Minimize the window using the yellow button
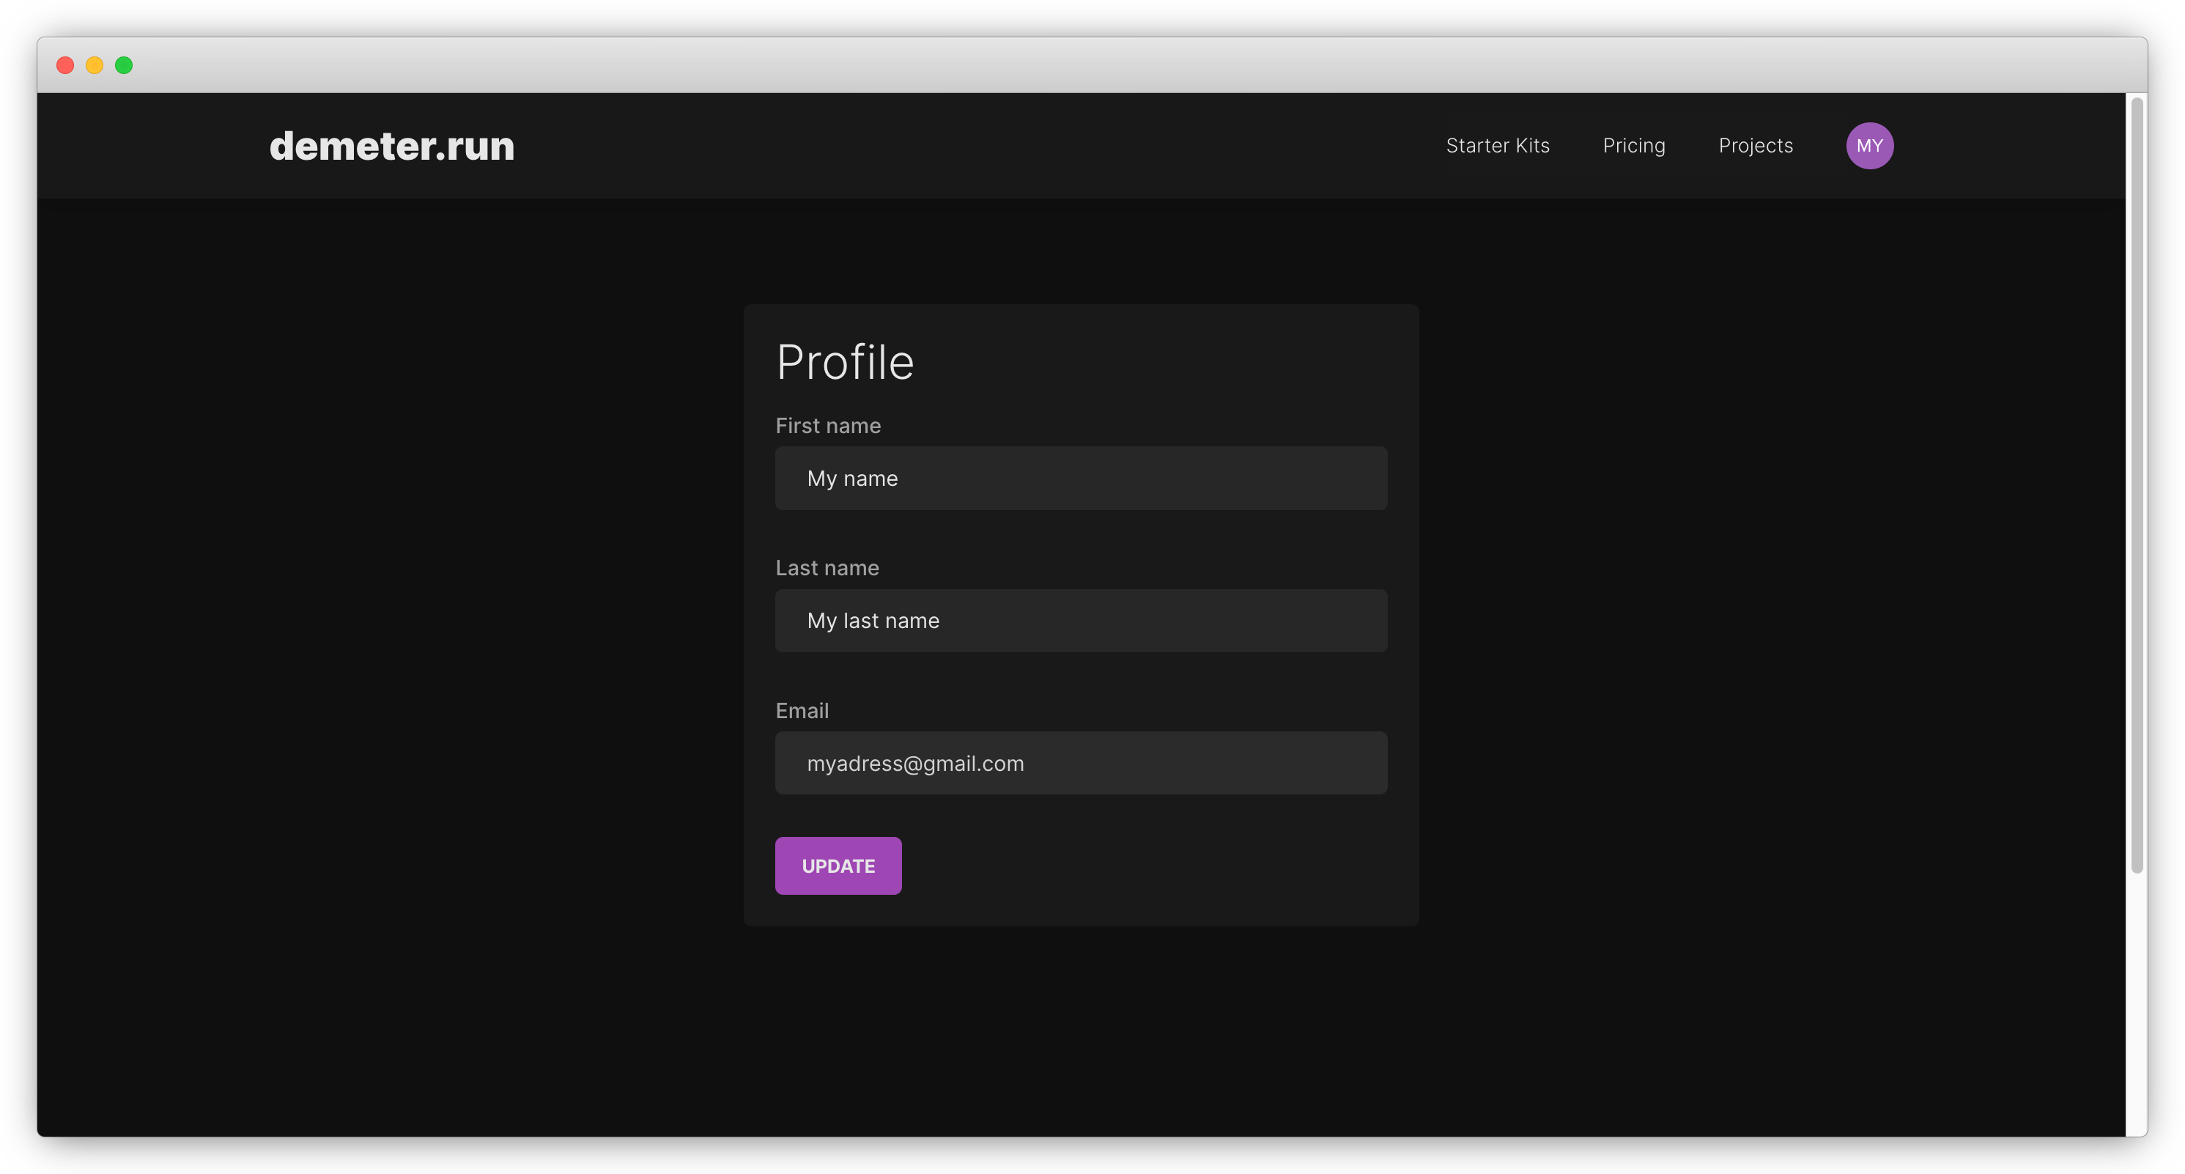The height and width of the screenshot is (1174, 2185). tap(94, 65)
